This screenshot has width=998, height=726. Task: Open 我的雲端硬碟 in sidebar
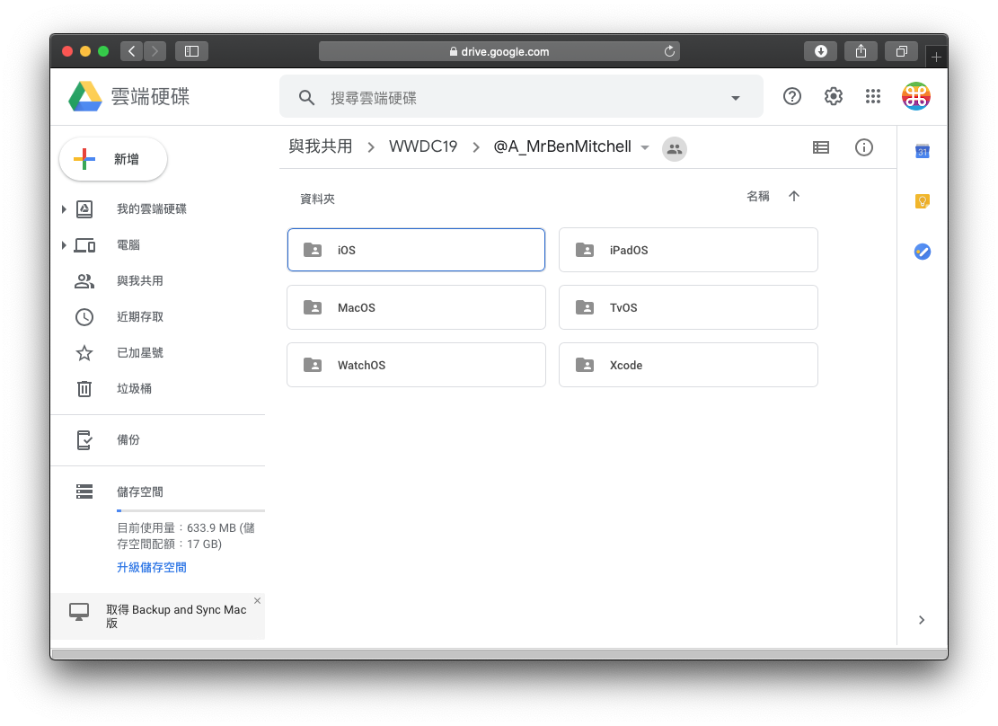click(152, 208)
